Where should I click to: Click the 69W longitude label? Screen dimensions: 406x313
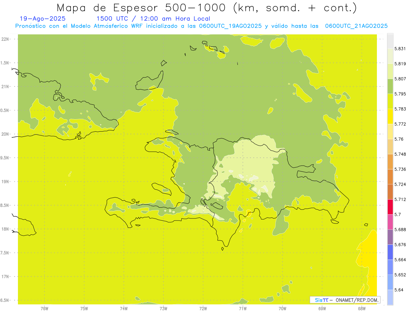322,308
